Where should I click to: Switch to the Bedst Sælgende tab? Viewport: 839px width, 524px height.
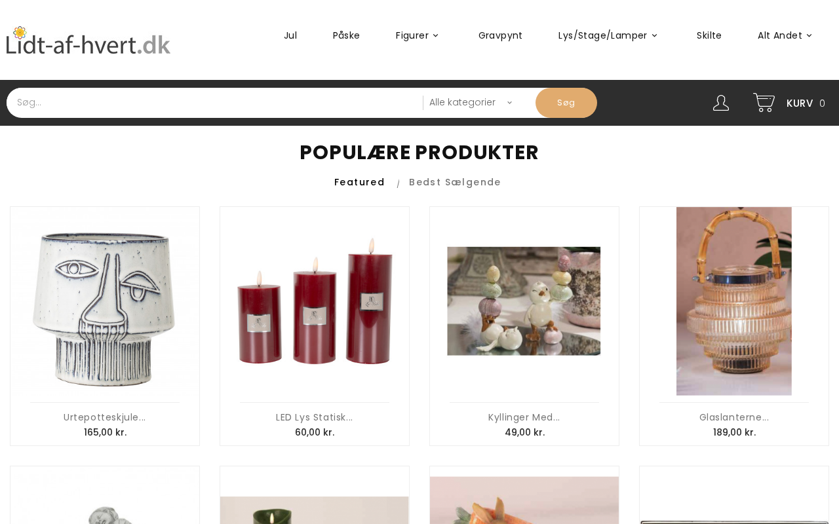tap(455, 182)
